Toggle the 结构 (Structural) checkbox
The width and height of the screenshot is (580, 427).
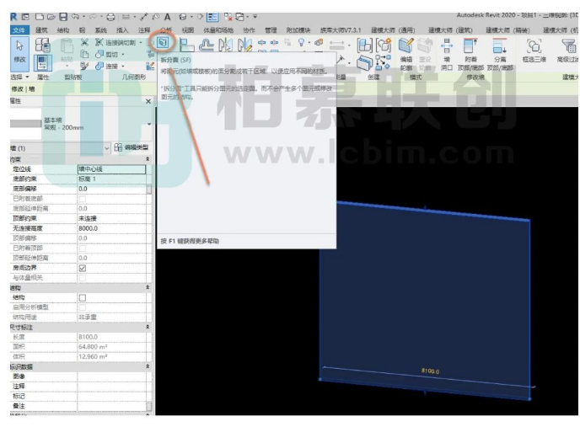(83, 297)
